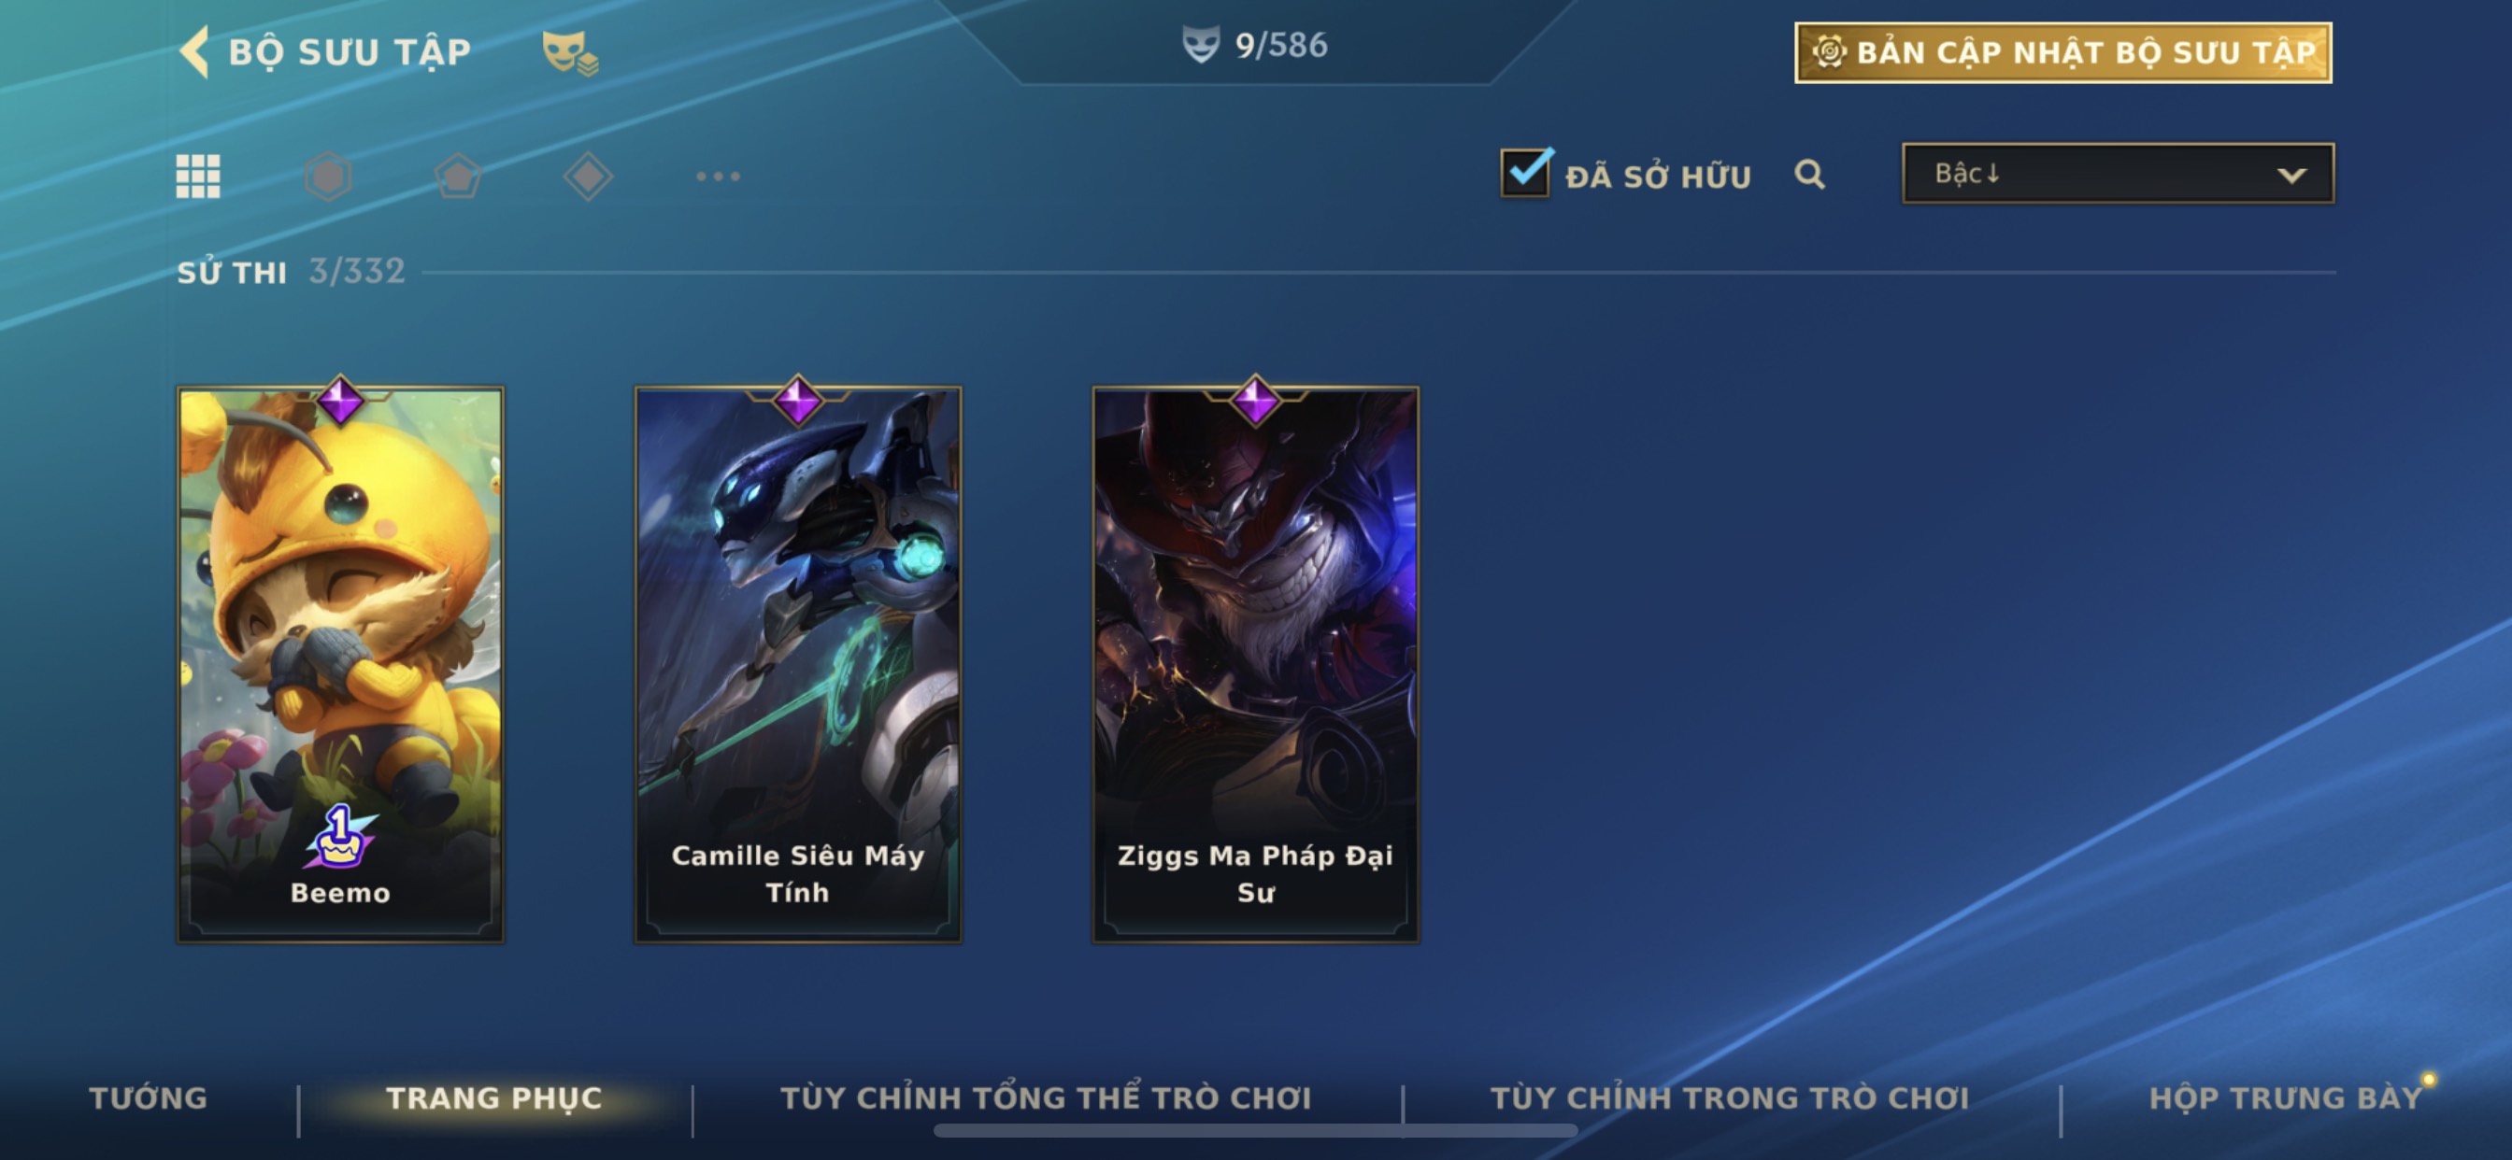This screenshot has width=2512, height=1160.
Task: Filter by hexagon rarity icon
Action: coord(328,177)
